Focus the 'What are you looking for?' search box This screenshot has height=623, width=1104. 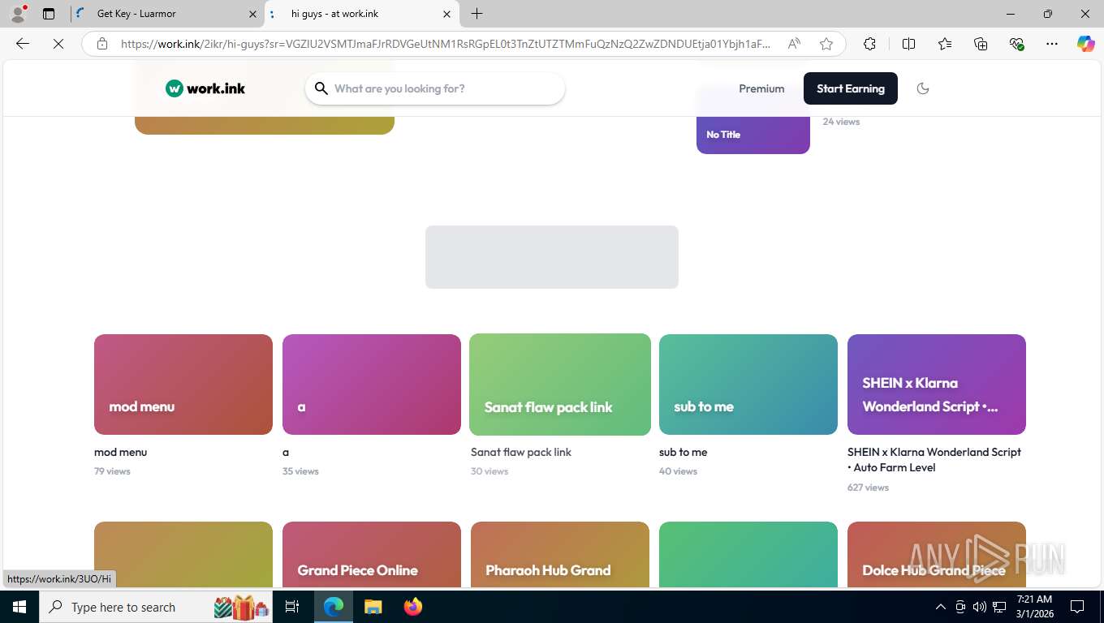pos(435,88)
